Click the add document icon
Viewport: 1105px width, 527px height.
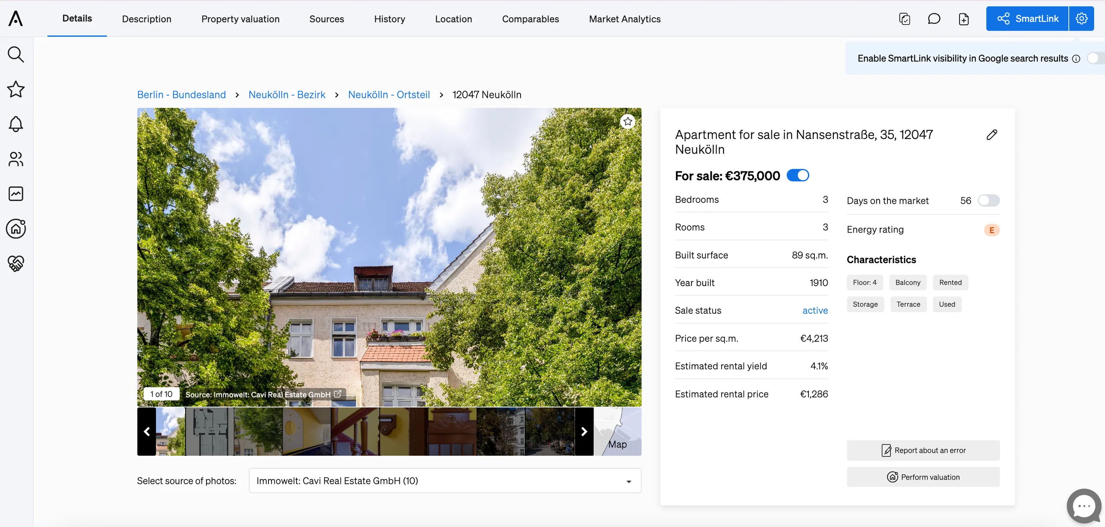click(x=964, y=19)
